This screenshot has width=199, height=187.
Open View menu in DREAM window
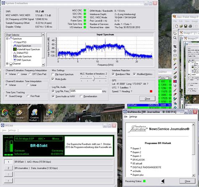click(x=4, y=130)
